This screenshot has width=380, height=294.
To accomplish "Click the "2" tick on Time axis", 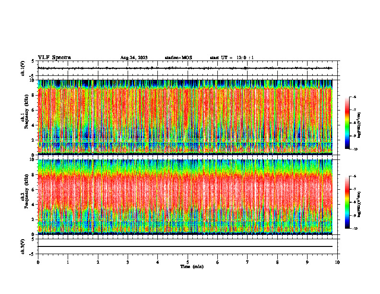I will [x=98, y=262].
